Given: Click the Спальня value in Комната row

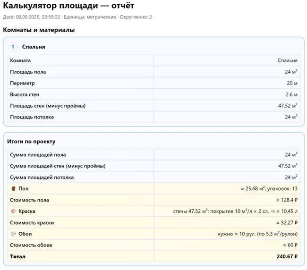Looking at the screenshot, I should (x=288, y=60).
